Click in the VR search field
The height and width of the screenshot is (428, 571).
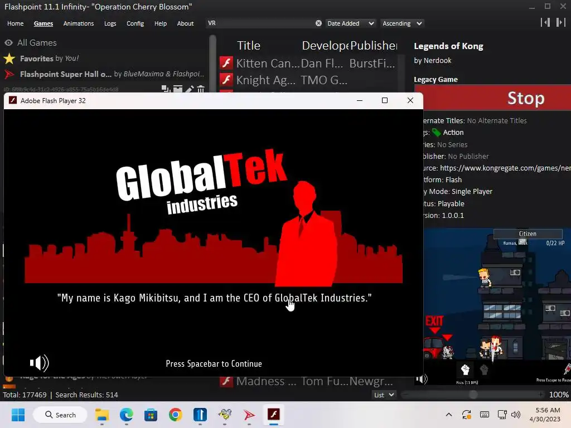click(x=260, y=23)
